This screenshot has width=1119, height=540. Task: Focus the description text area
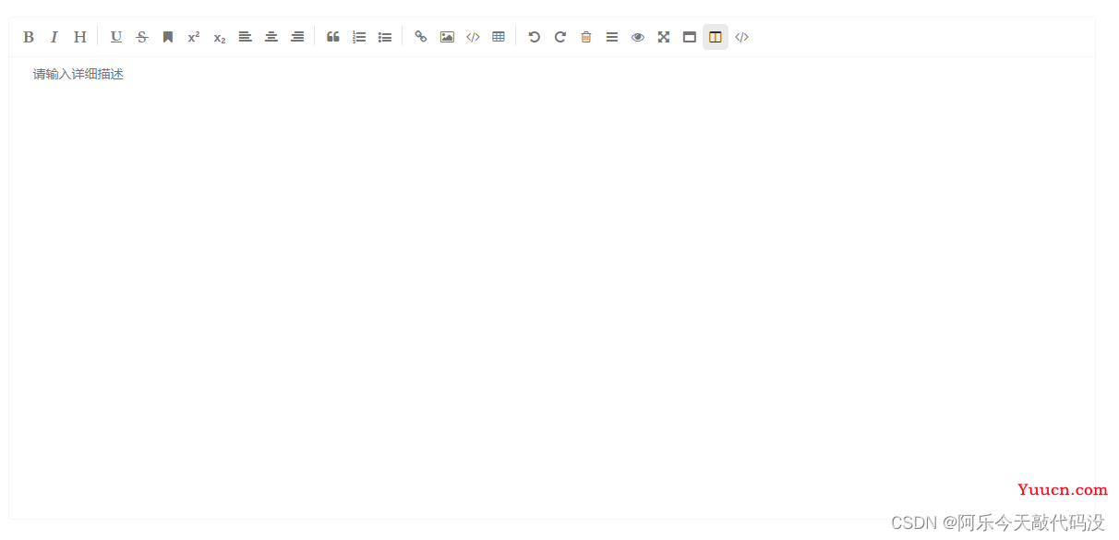(552, 287)
